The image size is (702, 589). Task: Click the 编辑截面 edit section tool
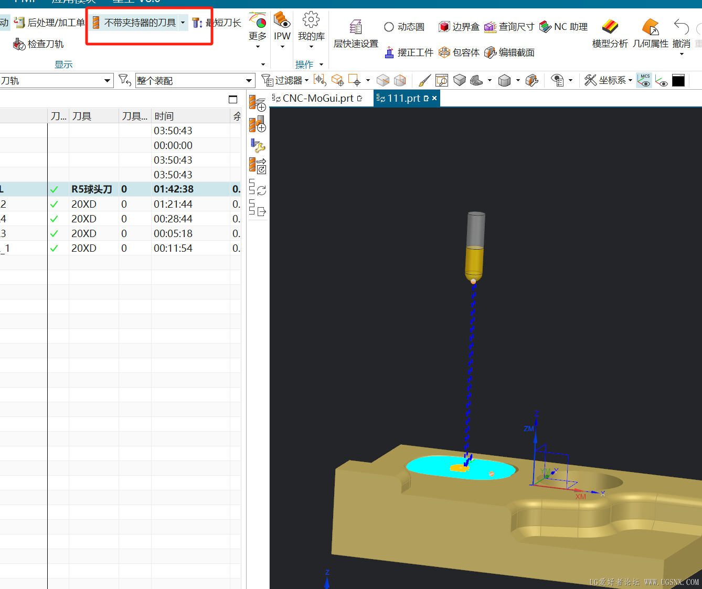click(509, 52)
